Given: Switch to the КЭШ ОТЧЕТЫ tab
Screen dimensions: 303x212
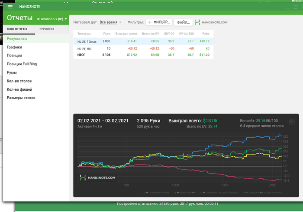Looking at the screenshot, I should 17,29.
